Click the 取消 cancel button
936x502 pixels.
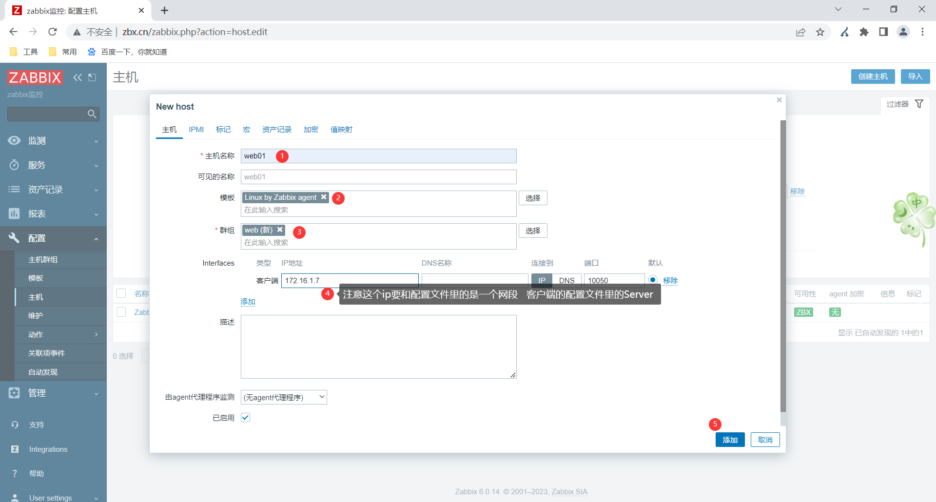[765, 440]
